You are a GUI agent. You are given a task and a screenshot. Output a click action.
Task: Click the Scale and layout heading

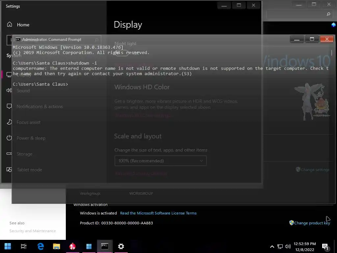(138, 136)
